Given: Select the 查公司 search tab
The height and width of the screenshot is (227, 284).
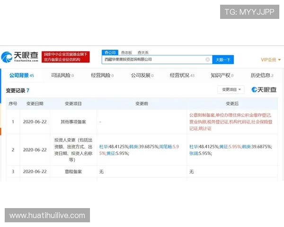Looking at the screenshot, I should click(x=110, y=52).
